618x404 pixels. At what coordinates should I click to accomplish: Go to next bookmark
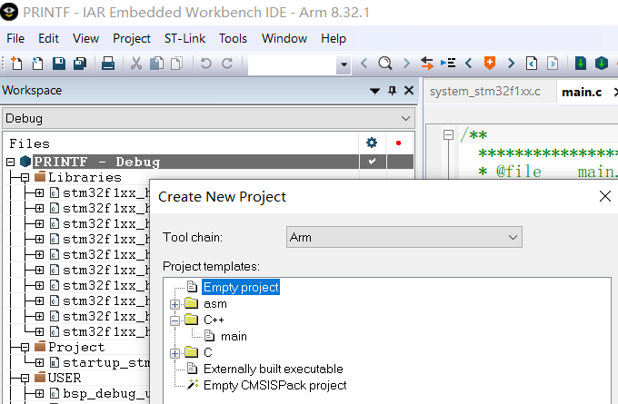coord(511,63)
